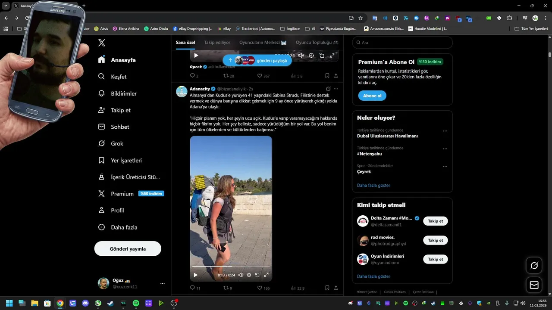Viewport: 552px width, 310px height.
Task: Open options for #Netenyahu trend
Action: coord(445,149)
